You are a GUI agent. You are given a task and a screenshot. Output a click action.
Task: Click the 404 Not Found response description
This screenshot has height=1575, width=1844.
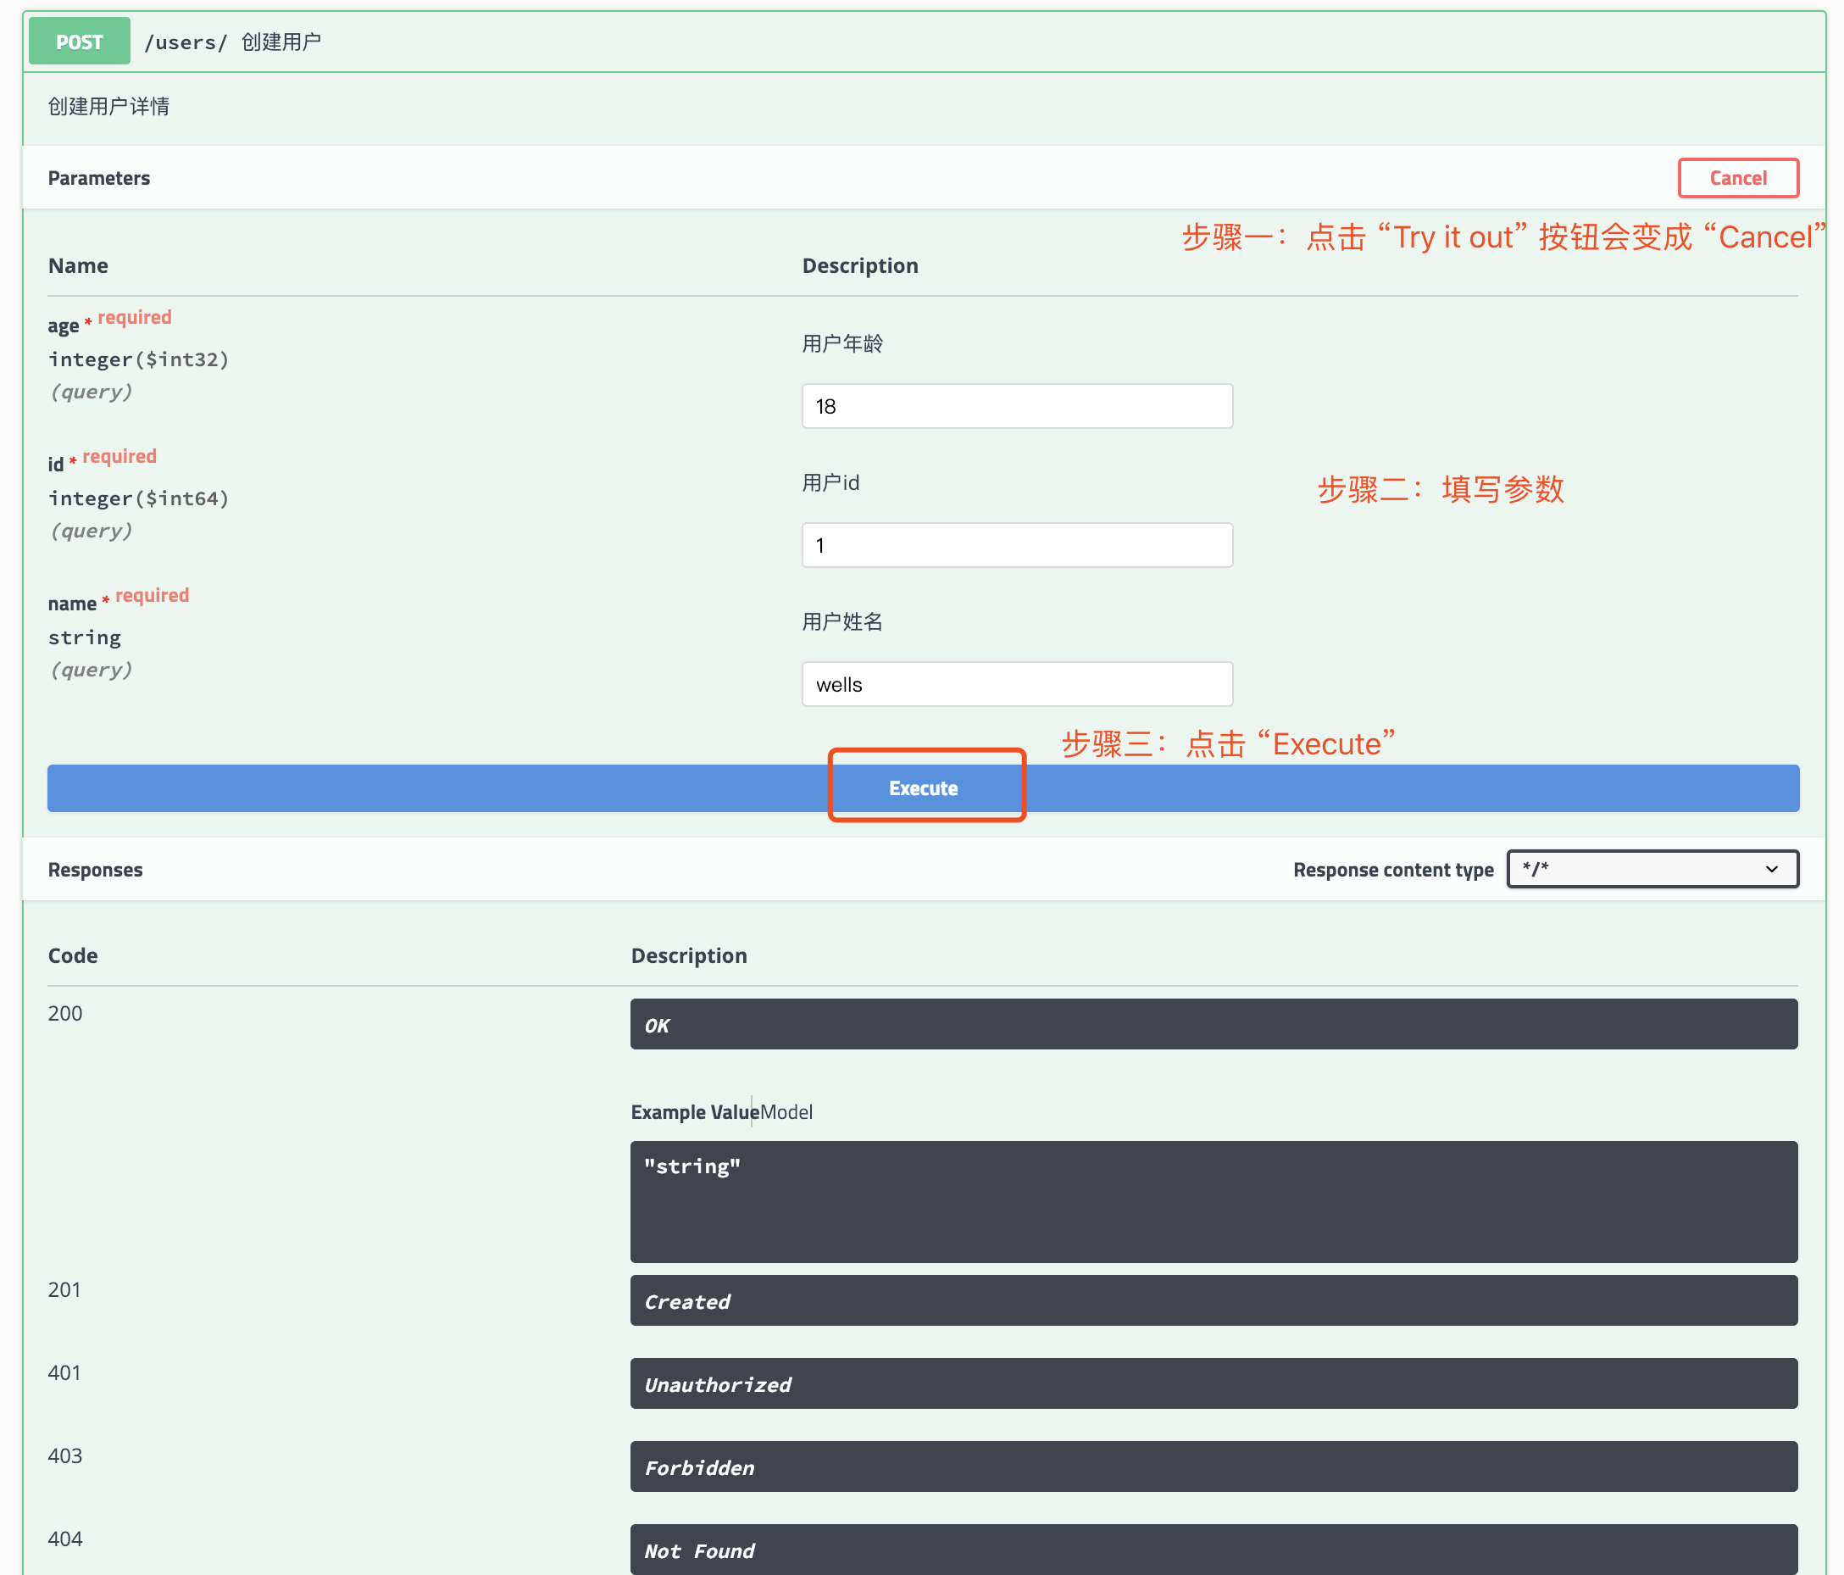coord(1213,1550)
